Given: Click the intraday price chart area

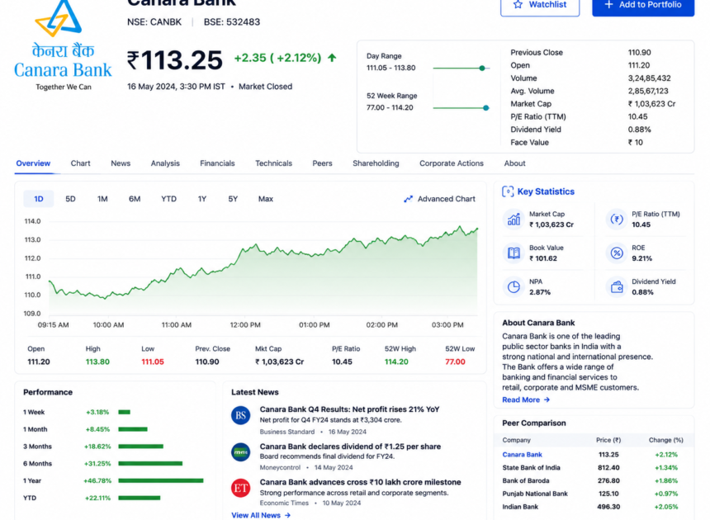Looking at the screenshot, I should click(263, 268).
